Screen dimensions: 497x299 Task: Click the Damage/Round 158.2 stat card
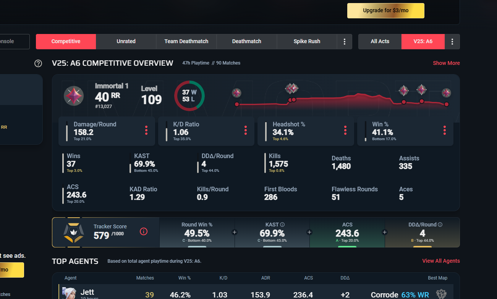107,131
